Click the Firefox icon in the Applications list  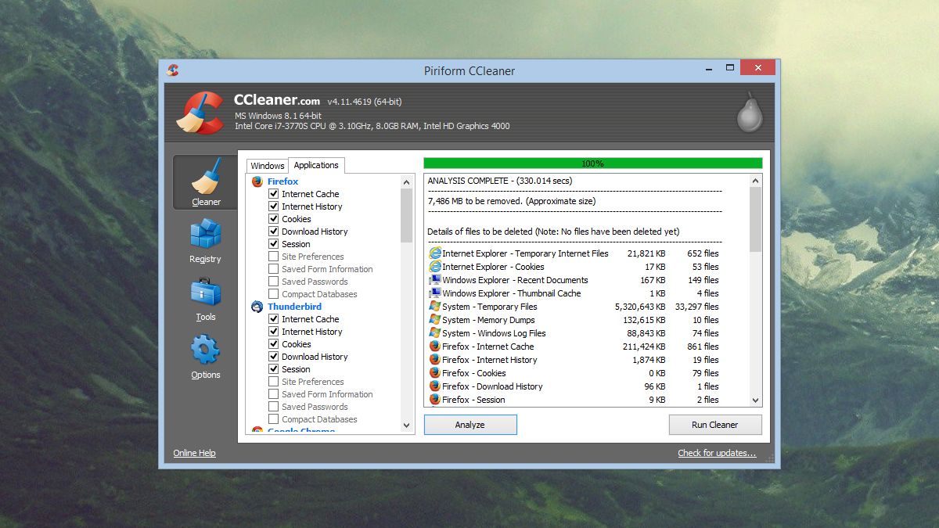tap(258, 181)
